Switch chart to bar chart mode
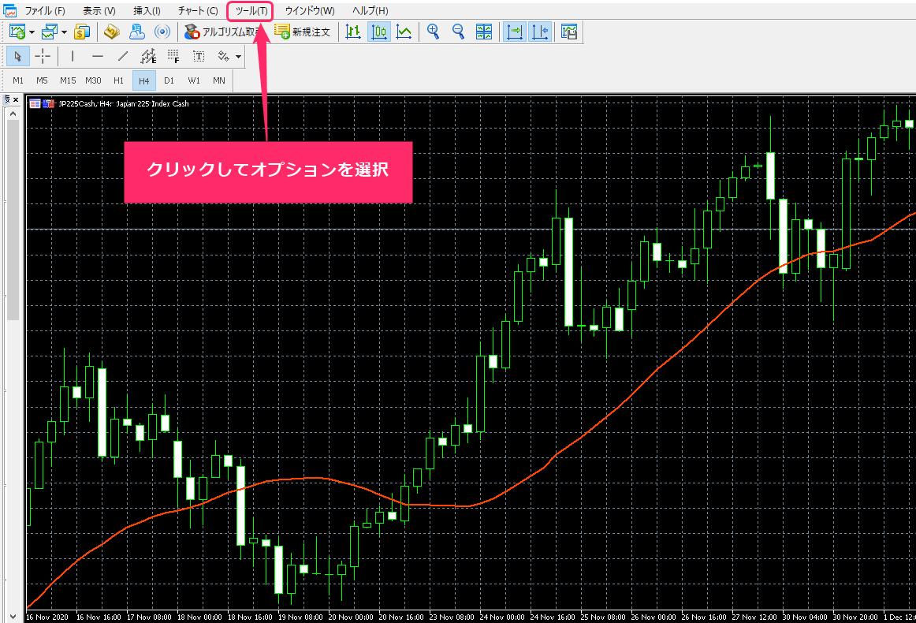This screenshot has height=623, width=916. (x=353, y=32)
